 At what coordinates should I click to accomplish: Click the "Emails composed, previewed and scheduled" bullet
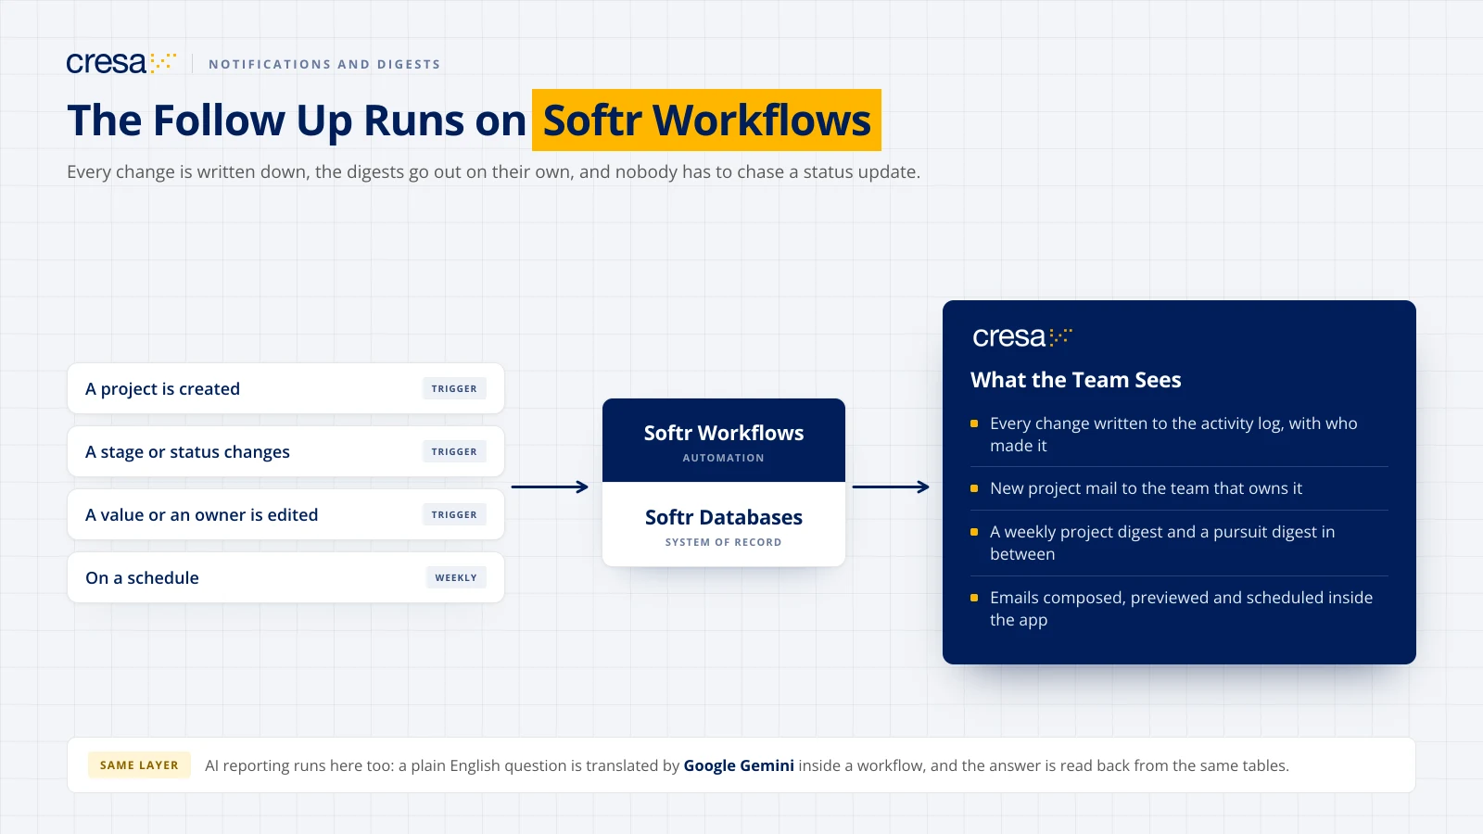point(1181,609)
